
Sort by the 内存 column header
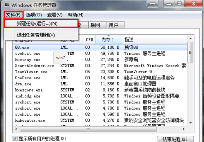tap(109, 40)
